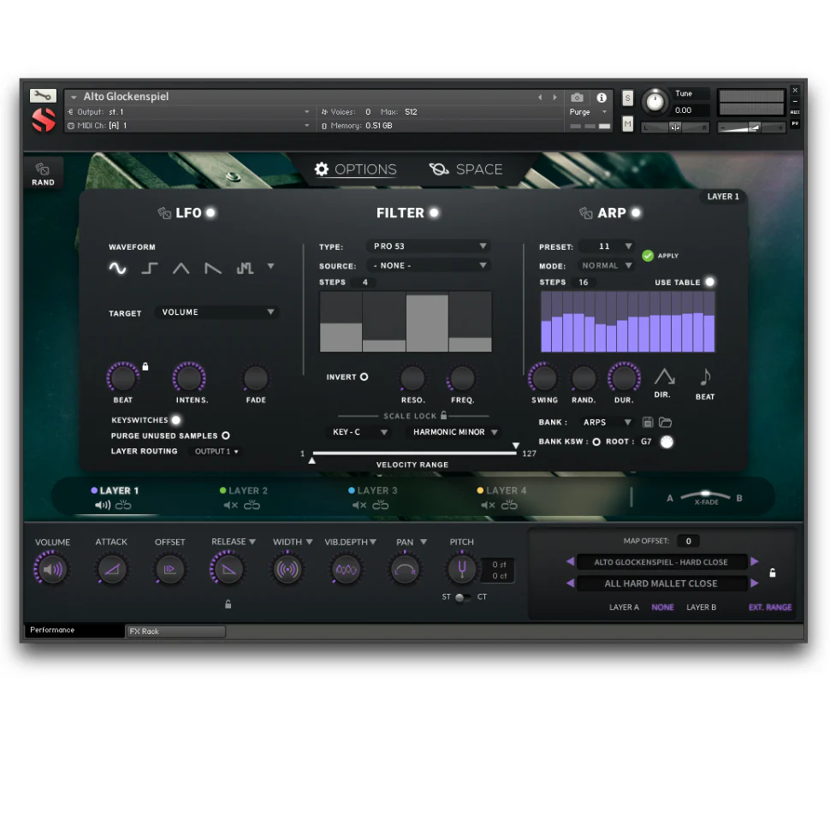The height and width of the screenshot is (830, 830).
Task: Click the Velocity Range slider bar
Action: click(x=414, y=454)
